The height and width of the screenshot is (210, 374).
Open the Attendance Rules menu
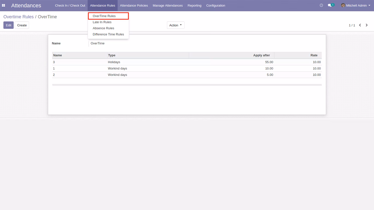(x=103, y=5)
